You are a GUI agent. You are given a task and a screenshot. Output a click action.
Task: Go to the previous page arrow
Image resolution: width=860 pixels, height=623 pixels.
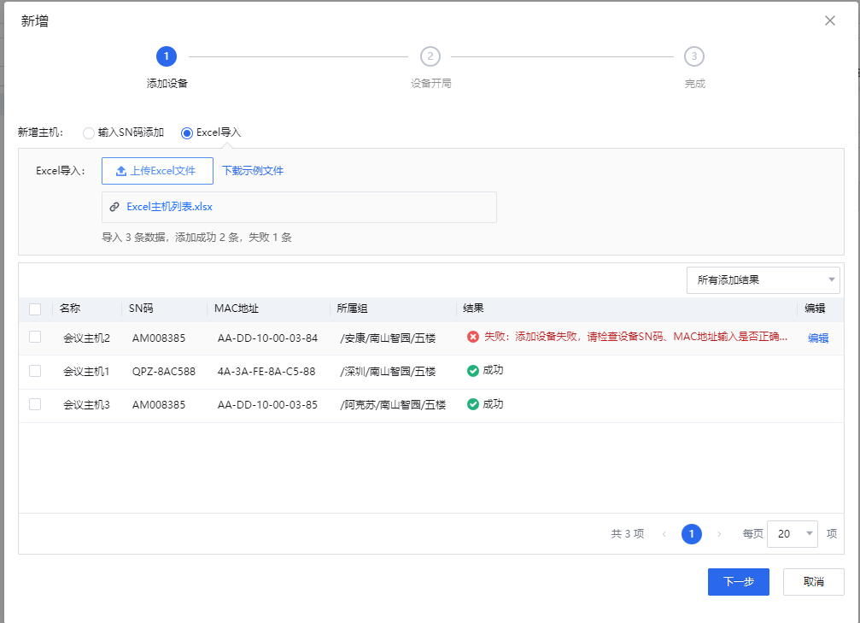(x=664, y=533)
